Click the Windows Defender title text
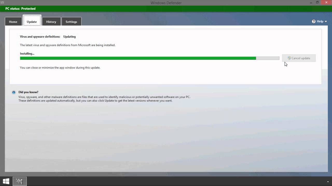332x186 pixels. 166,3
